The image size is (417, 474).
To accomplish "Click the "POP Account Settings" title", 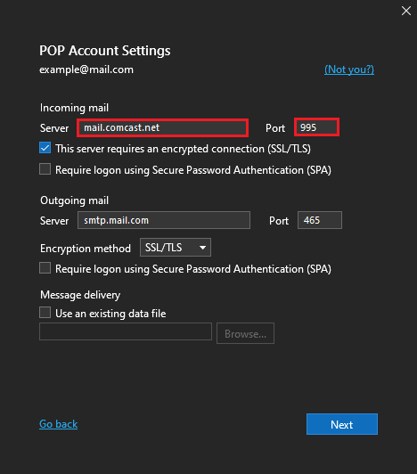I will point(105,51).
